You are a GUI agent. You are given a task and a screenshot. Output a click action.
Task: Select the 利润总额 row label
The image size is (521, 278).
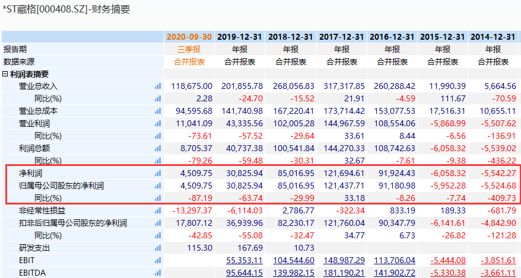pyautogui.click(x=34, y=148)
